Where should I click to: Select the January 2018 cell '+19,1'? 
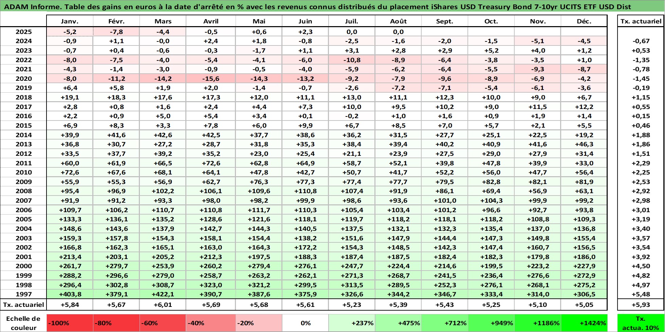click(x=70, y=97)
